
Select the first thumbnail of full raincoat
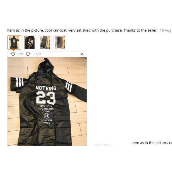tap(14, 42)
